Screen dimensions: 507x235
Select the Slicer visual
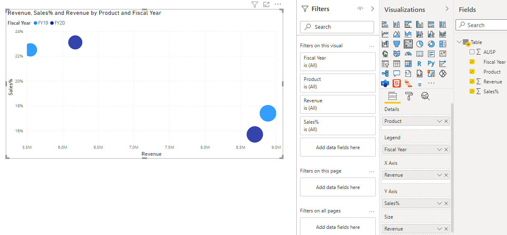coord(385,64)
